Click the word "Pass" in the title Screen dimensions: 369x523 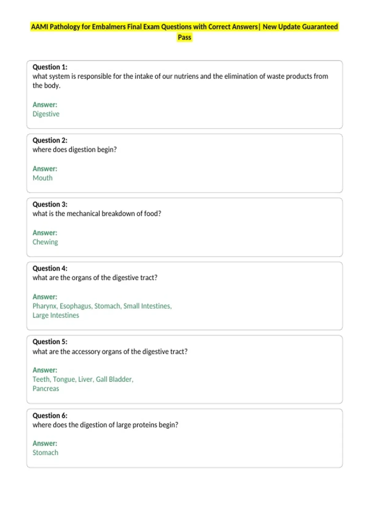tap(184, 38)
